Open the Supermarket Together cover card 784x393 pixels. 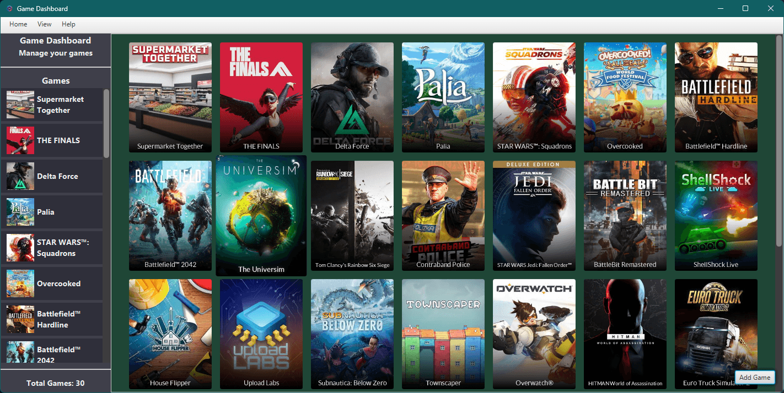[x=170, y=97]
